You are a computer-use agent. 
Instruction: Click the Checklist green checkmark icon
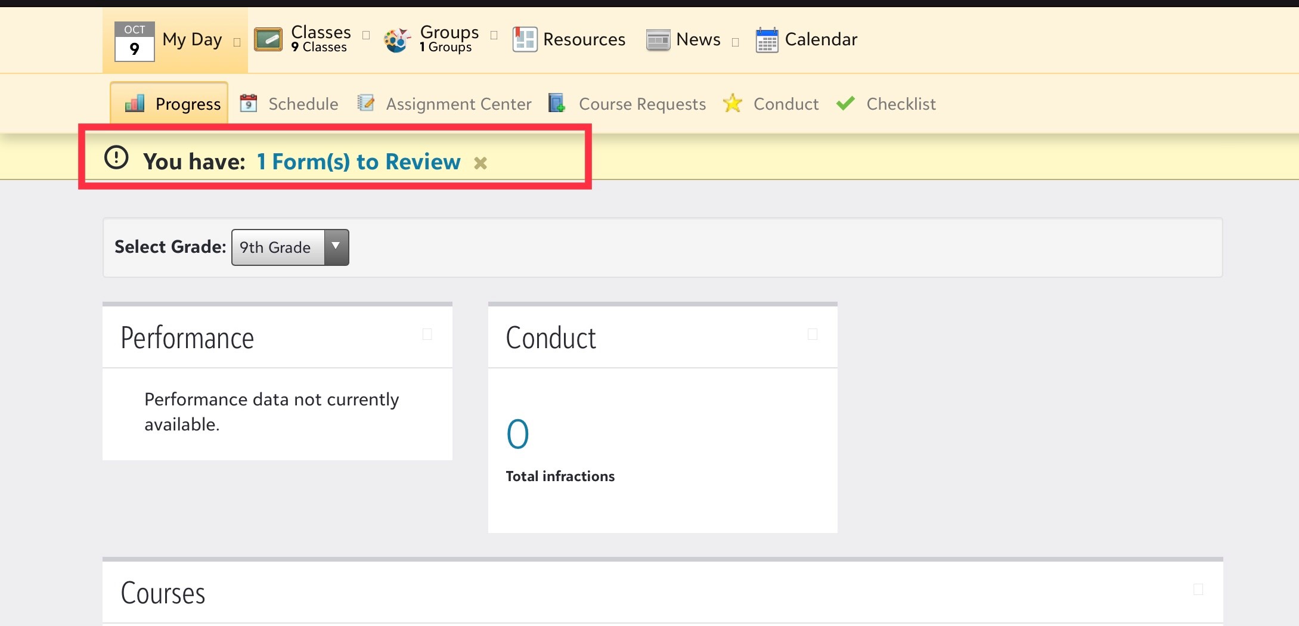(845, 103)
